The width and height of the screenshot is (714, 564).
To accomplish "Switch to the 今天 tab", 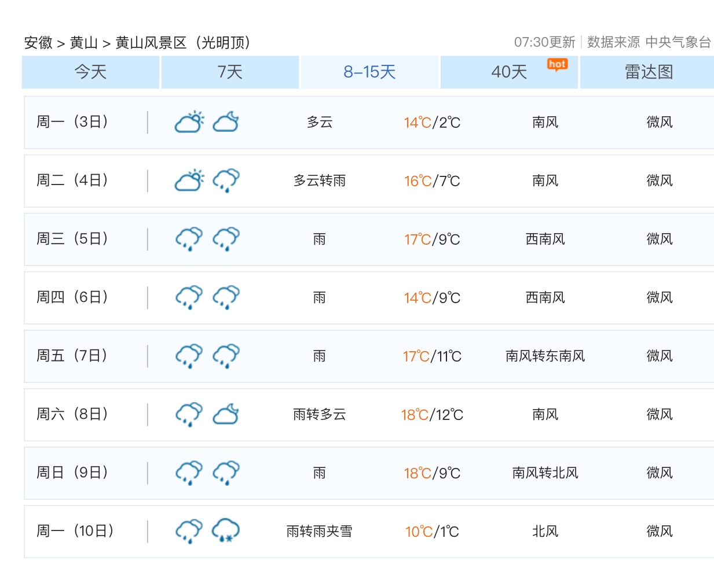I will click(90, 72).
